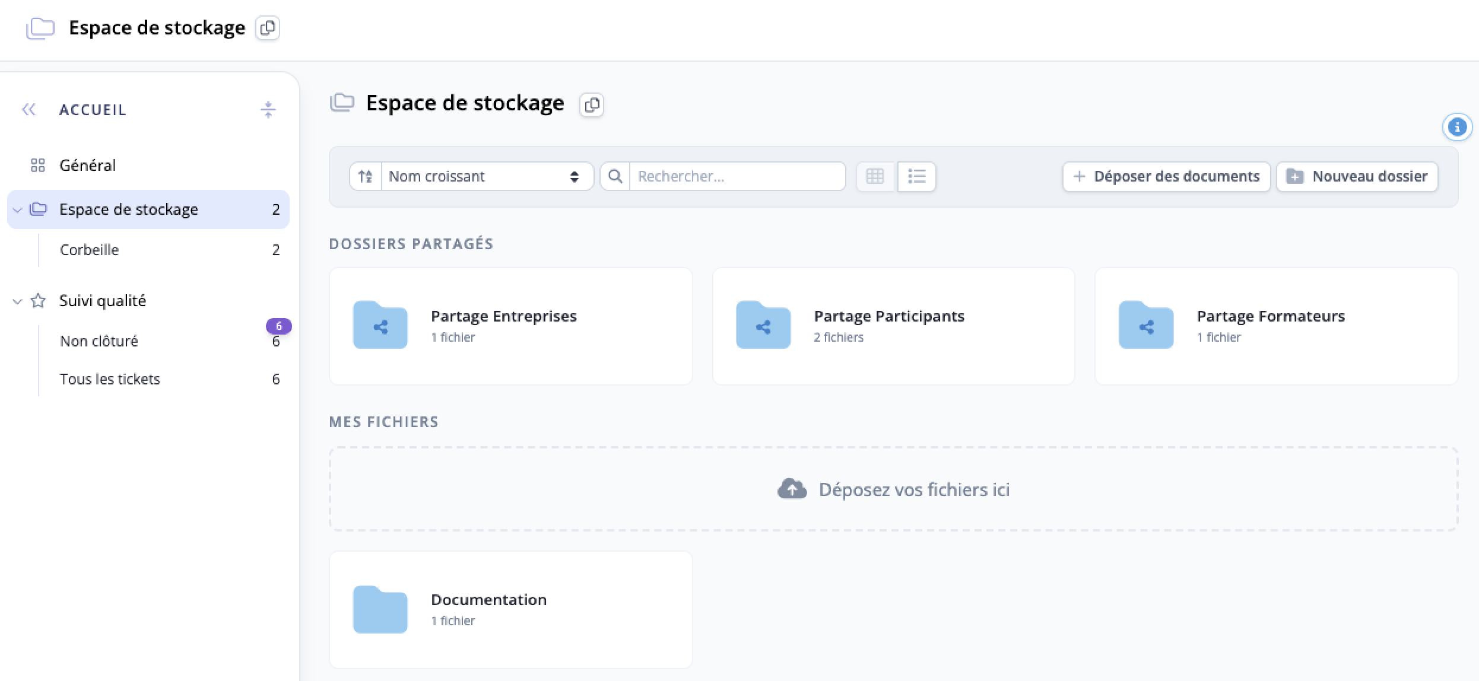The width and height of the screenshot is (1479, 681).
Task: Click the Déposez vos fichiers ici drop zone
Action: click(894, 489)
